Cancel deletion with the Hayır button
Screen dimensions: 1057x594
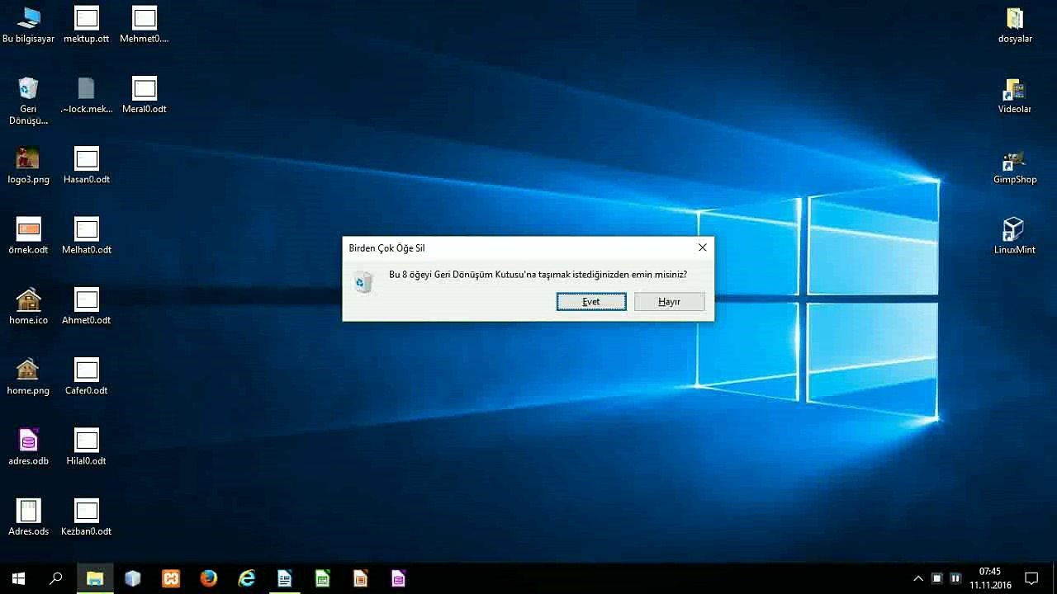(x=669, y=302)
